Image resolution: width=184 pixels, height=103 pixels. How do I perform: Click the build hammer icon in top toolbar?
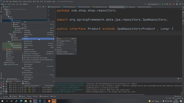point(145,4)
